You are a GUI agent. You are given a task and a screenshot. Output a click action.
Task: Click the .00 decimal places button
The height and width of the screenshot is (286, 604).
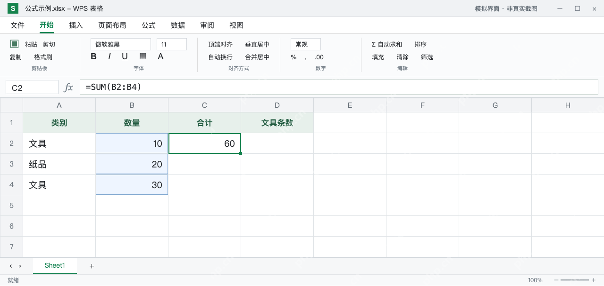(x=319, y=57)
